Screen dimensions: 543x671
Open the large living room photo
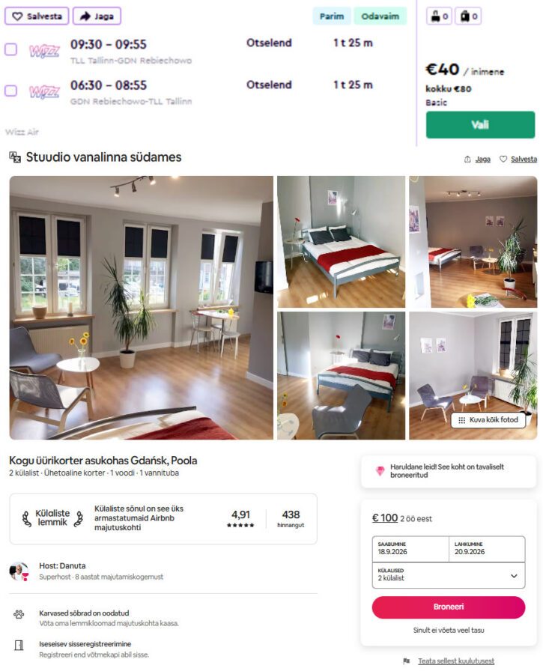[x=142, y=308]
